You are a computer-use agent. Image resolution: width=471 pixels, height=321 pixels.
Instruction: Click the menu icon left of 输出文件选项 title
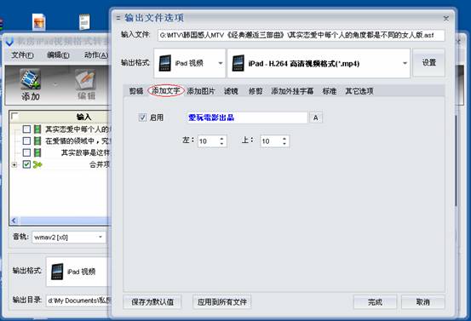point(118,18)
